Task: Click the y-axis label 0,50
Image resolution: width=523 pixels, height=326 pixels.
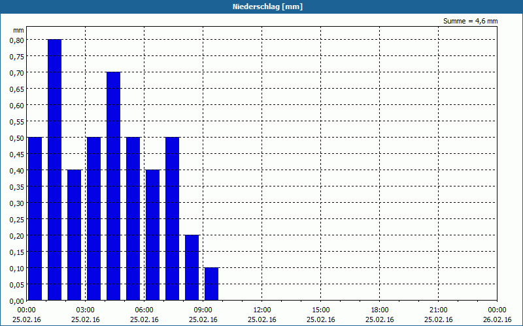Action: (x=17, y=138)
